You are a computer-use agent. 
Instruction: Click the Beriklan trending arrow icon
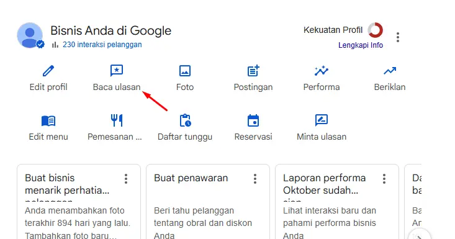point(390,71)
